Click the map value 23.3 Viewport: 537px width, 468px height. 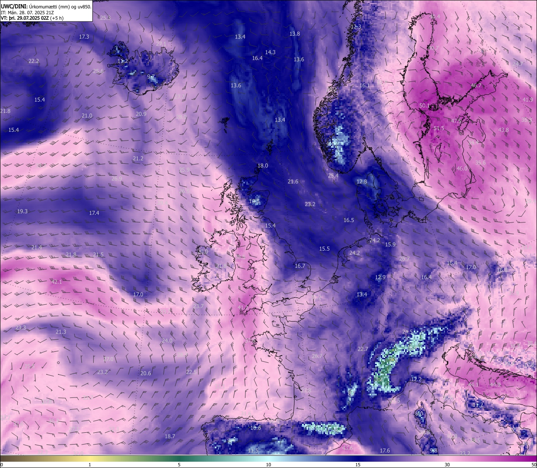(x=21, y=328)
